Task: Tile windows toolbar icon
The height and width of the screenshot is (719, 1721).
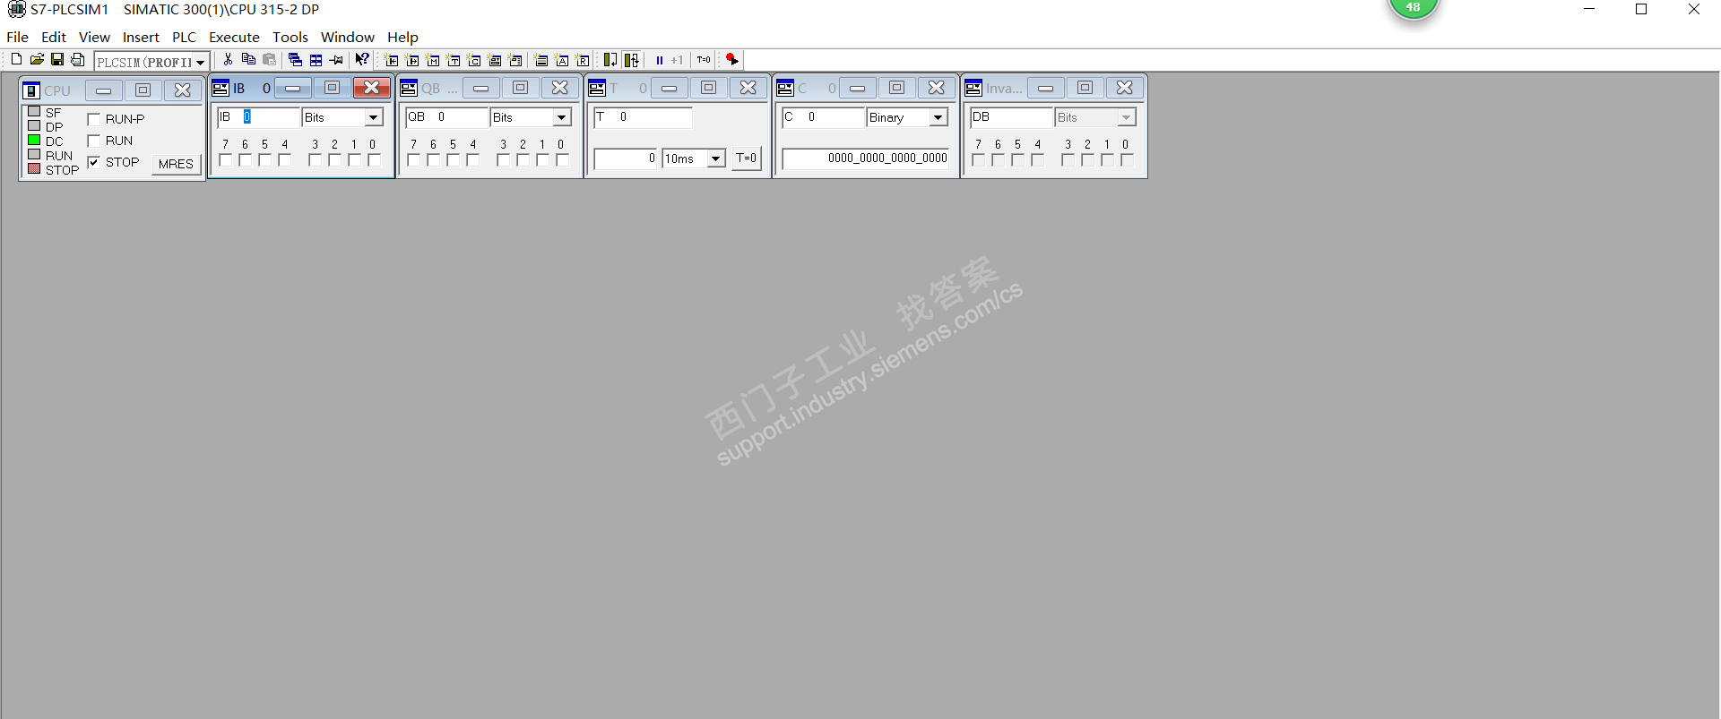Action: [316, 60]
